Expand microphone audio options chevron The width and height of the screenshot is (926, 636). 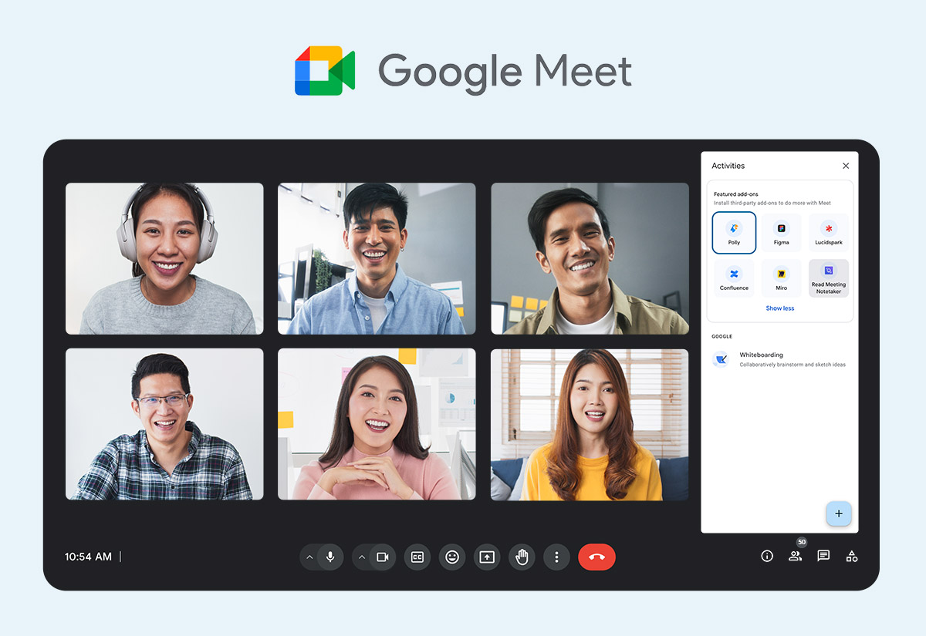coord(310,557)
